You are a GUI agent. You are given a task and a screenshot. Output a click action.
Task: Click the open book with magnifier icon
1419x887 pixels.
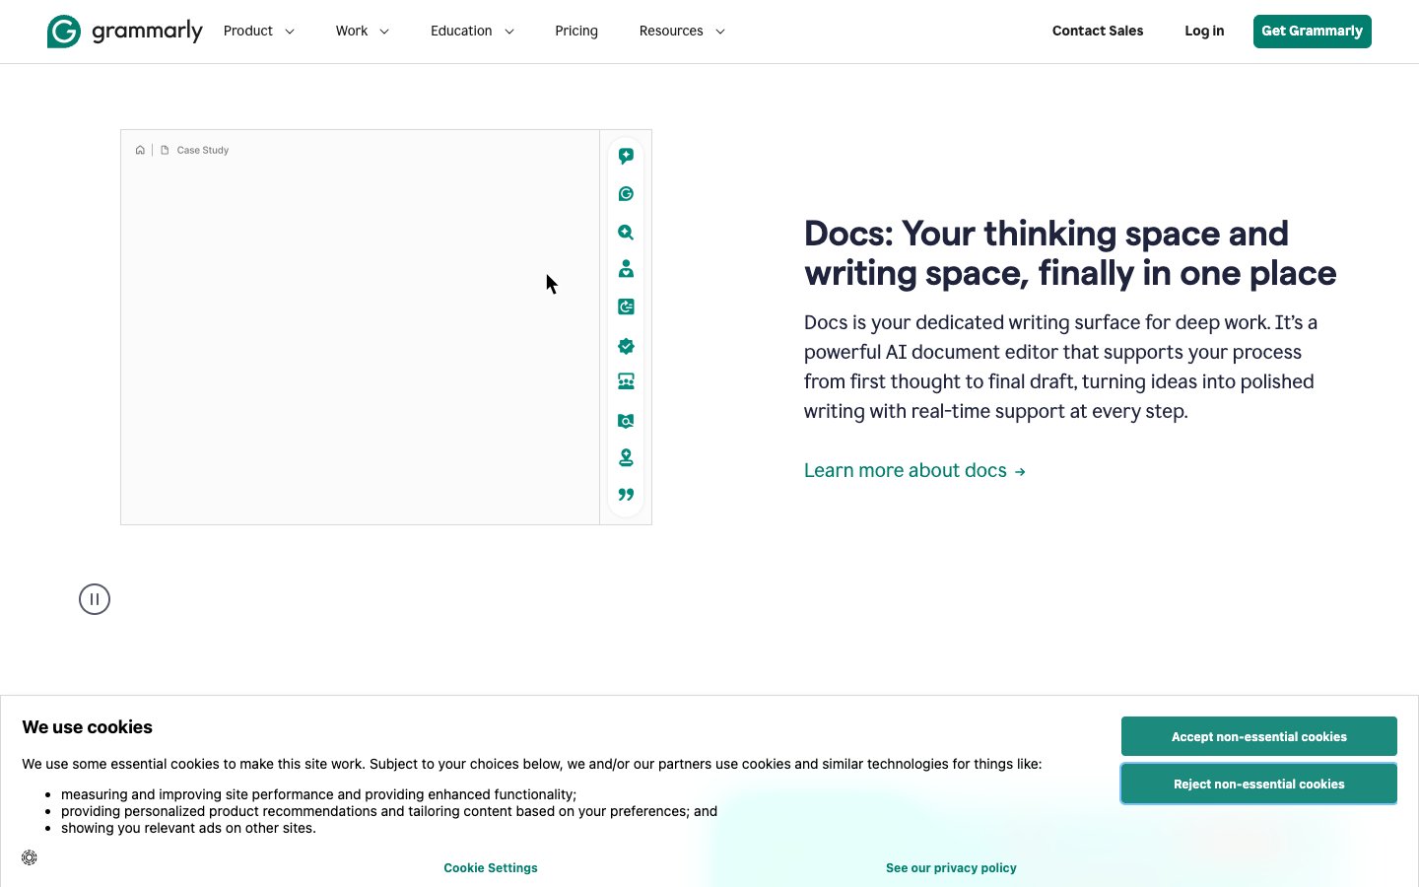pyautogui.click(x=626, y=421)
